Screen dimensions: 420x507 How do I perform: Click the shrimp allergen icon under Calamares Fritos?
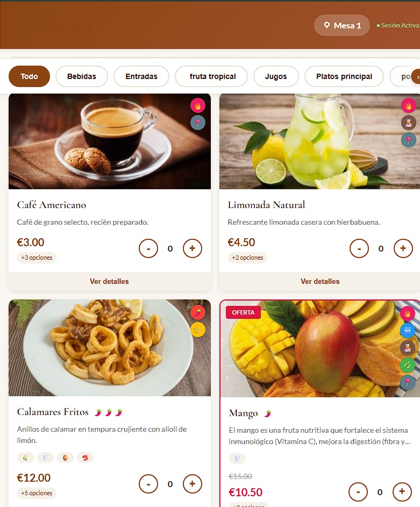(x=85, y=458)
